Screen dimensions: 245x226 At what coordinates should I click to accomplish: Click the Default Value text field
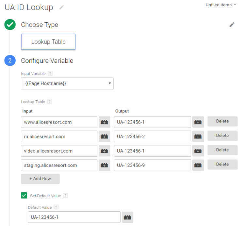point(74,217)
